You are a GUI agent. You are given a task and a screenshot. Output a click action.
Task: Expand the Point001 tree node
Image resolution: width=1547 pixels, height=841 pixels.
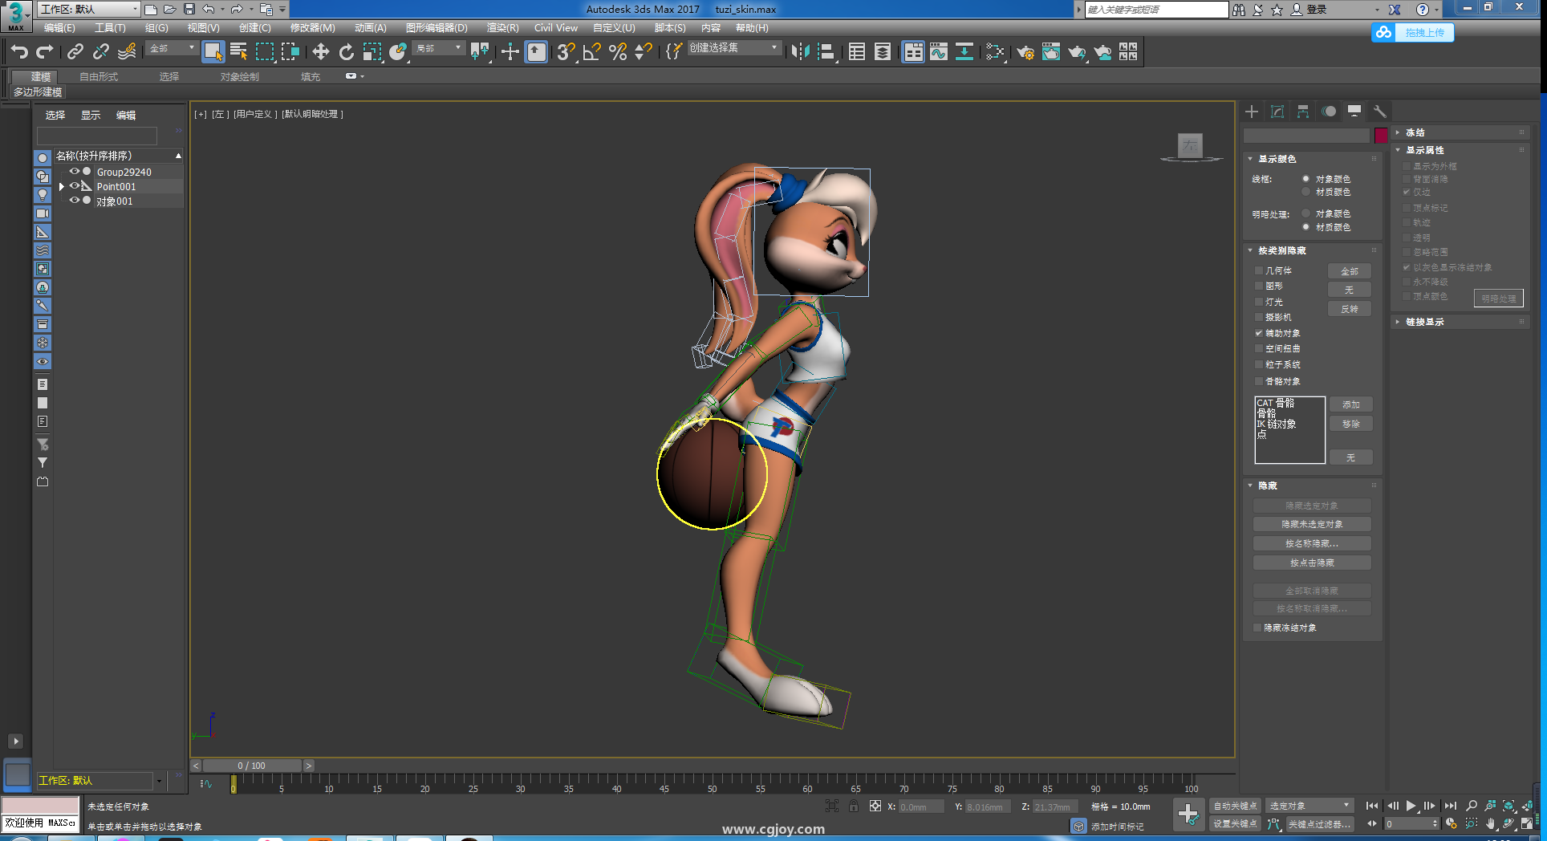click(x=62, y=186)
